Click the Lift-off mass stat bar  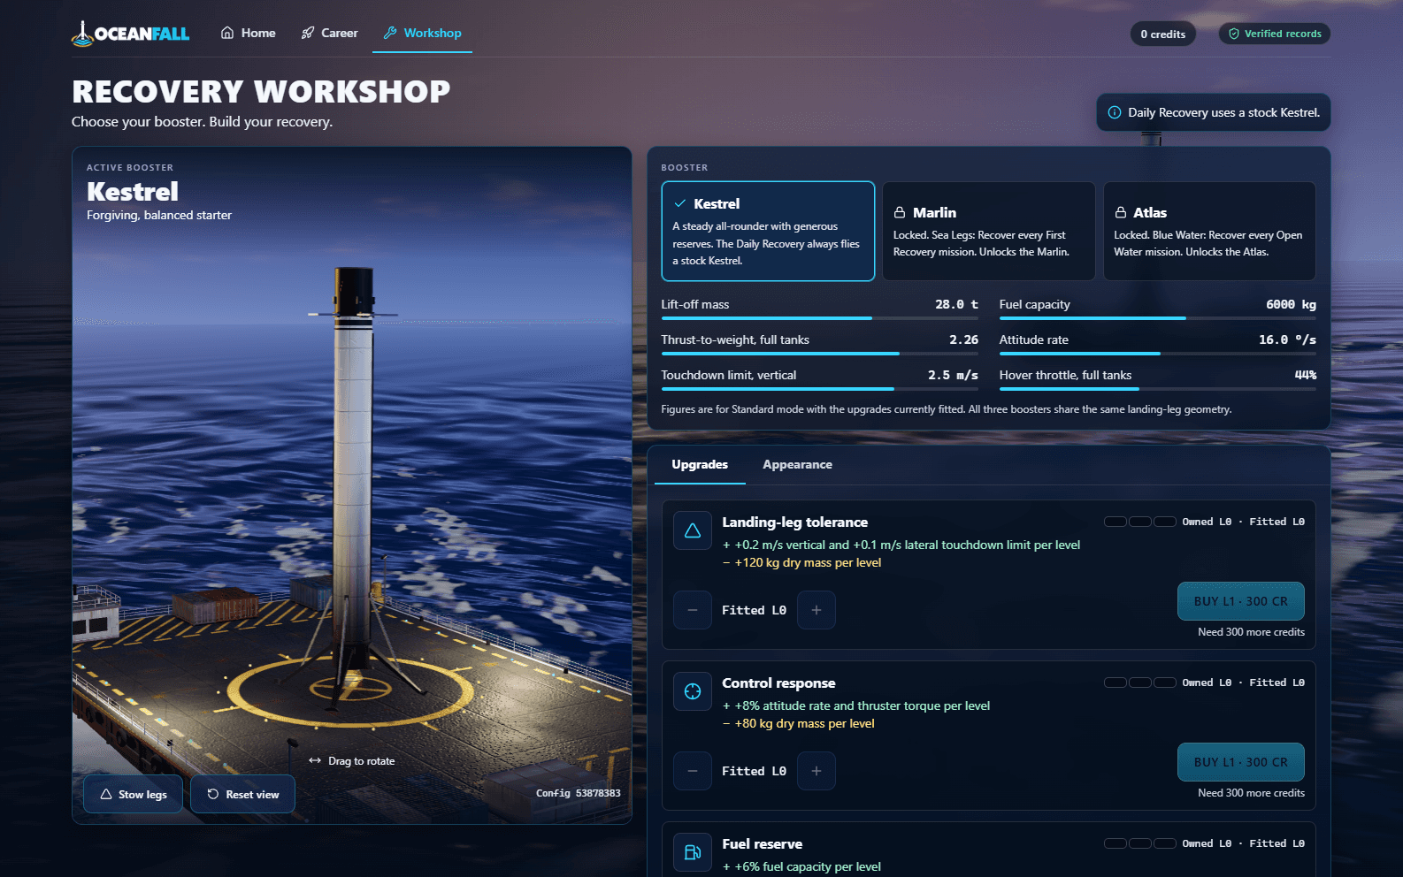point(820,318)
